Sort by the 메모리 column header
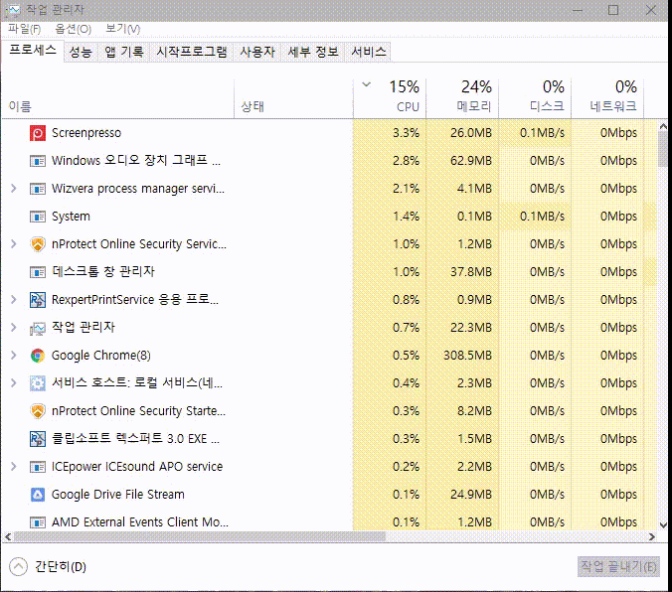The width and height of the screenshot is (672, 592). [462, 97]
